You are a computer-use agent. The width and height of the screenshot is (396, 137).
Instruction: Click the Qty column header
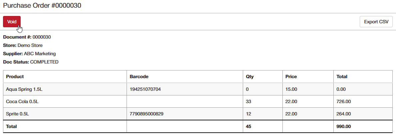[263, 76]
